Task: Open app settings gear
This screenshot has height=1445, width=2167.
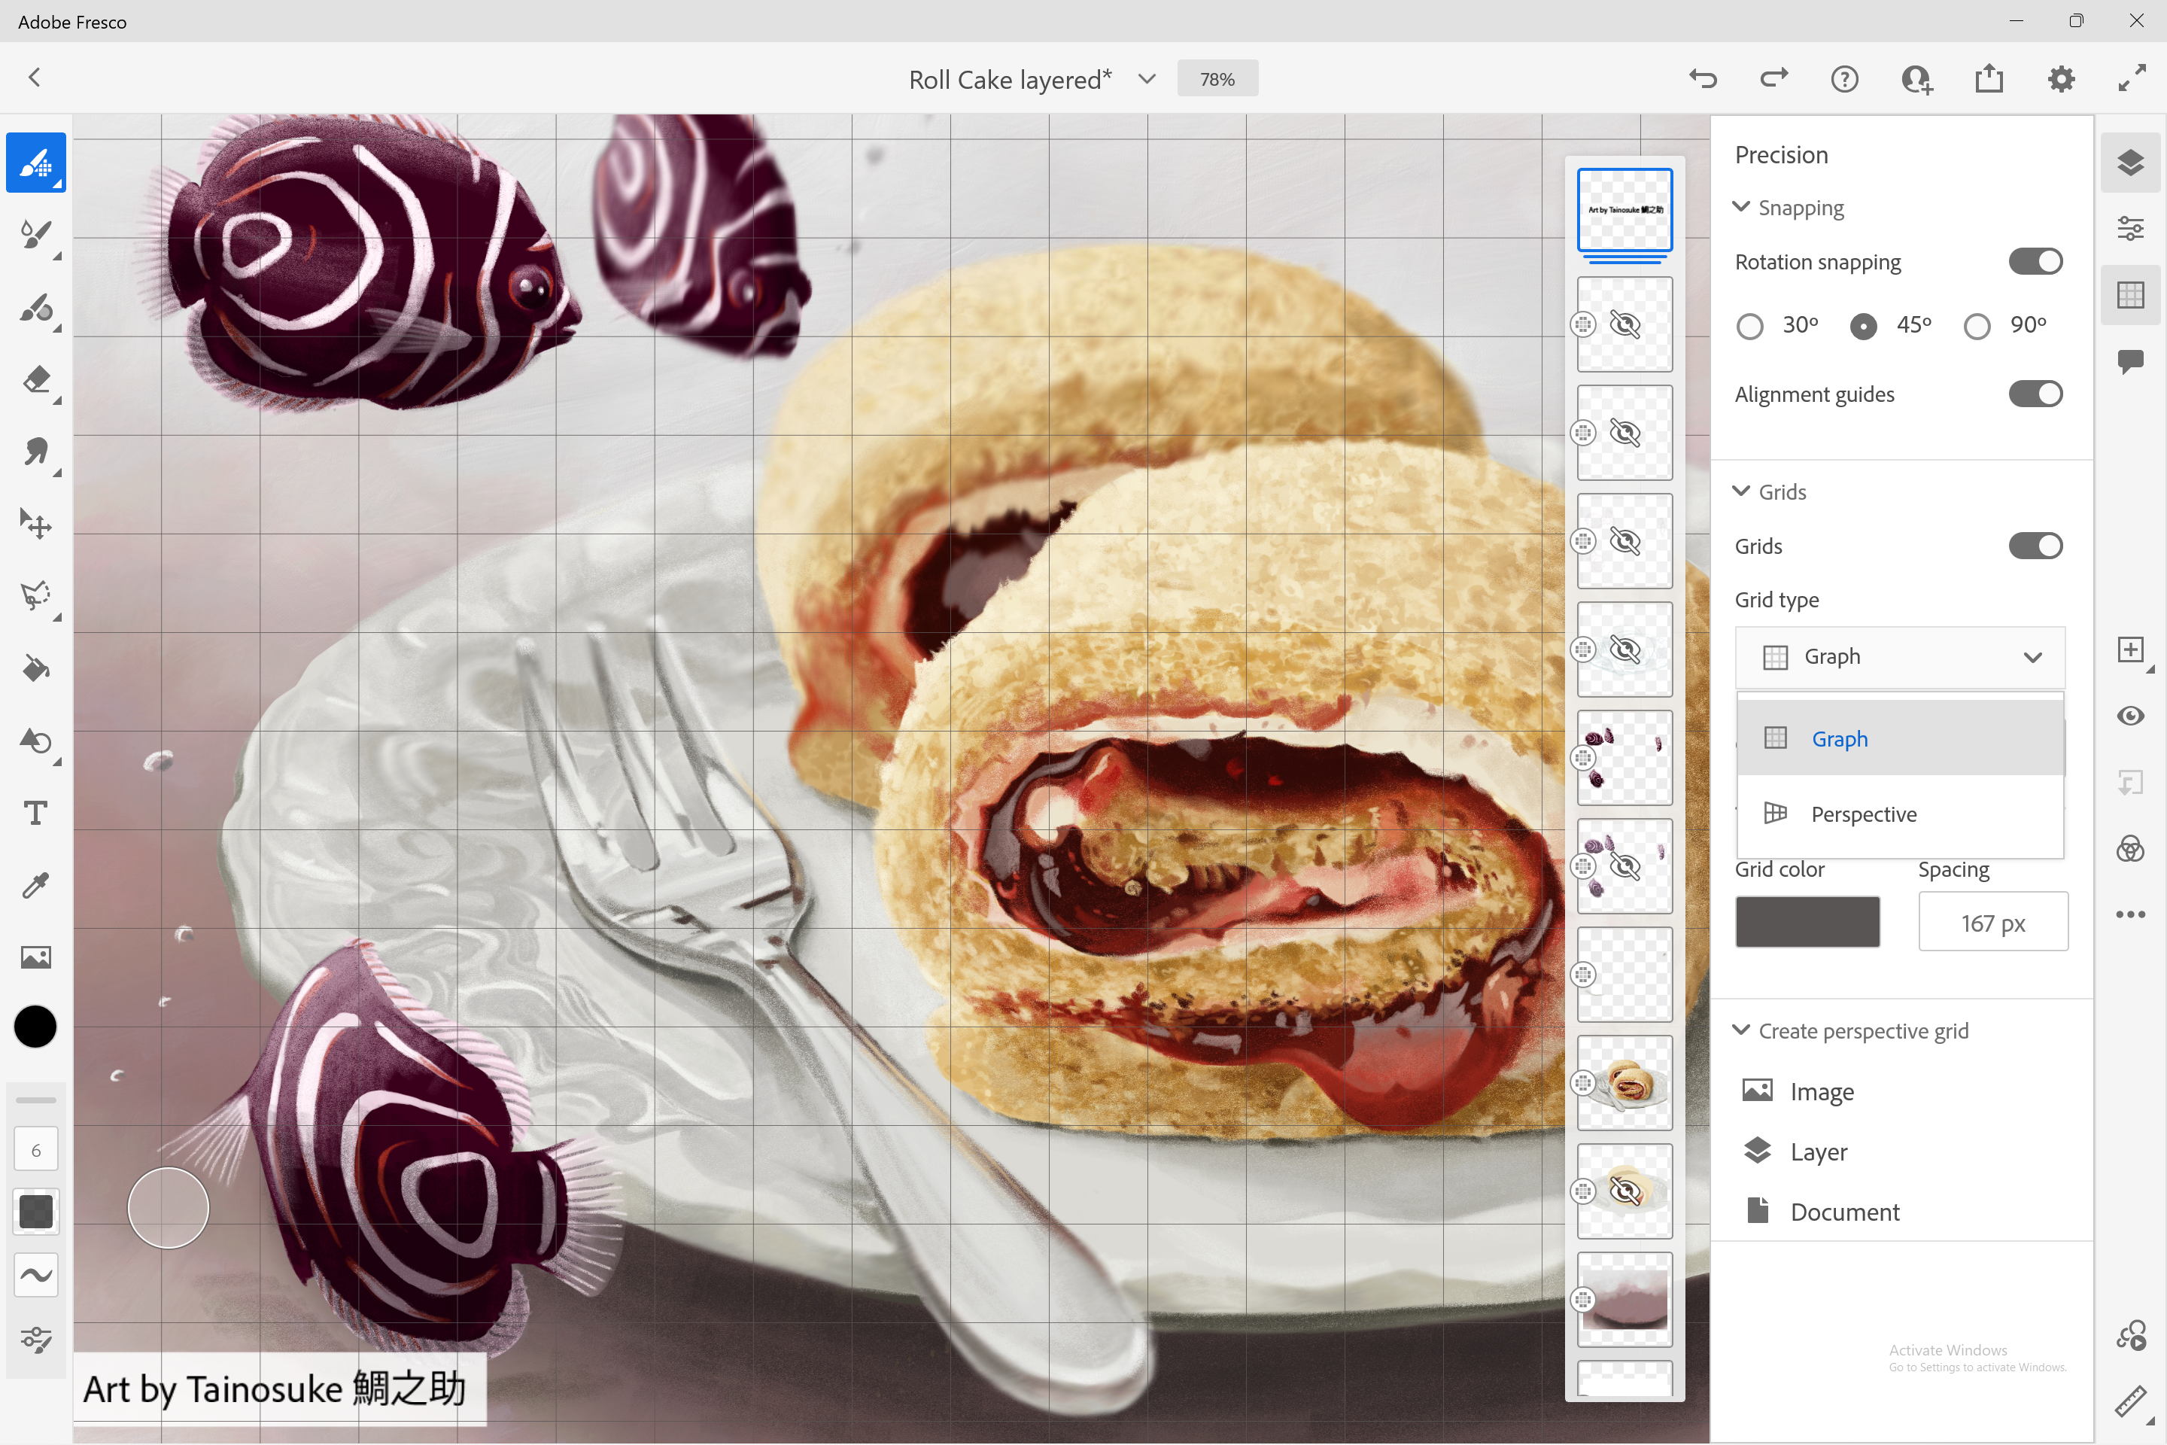Action: tap(2061, 79)
